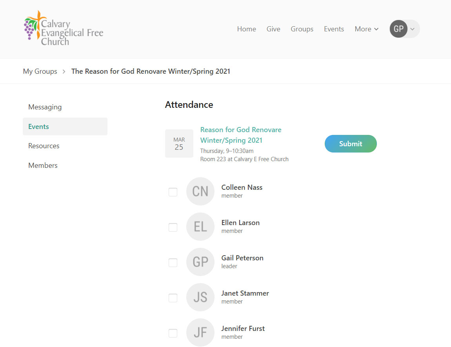Open the Messaging sidebar section
This screenshot has height=347, width=451.
tap(45, 107)
